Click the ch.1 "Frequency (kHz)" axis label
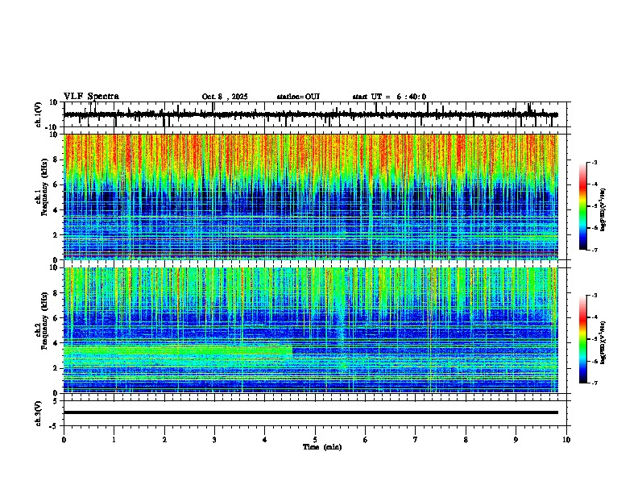Viewport: 638px width, 493px height. click(43, 187)
